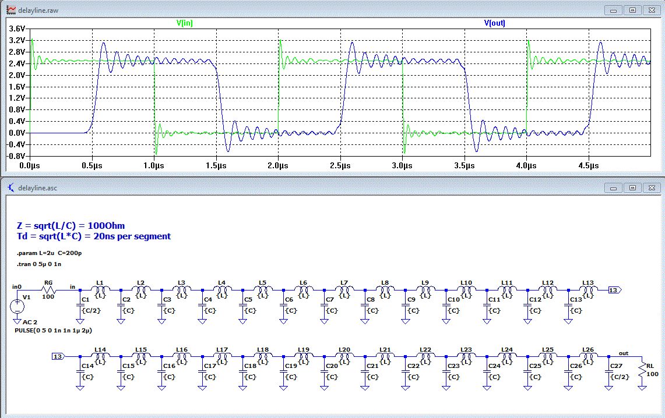
Task: Select capacitor C1 at the input node
Action: click(81, 306)
